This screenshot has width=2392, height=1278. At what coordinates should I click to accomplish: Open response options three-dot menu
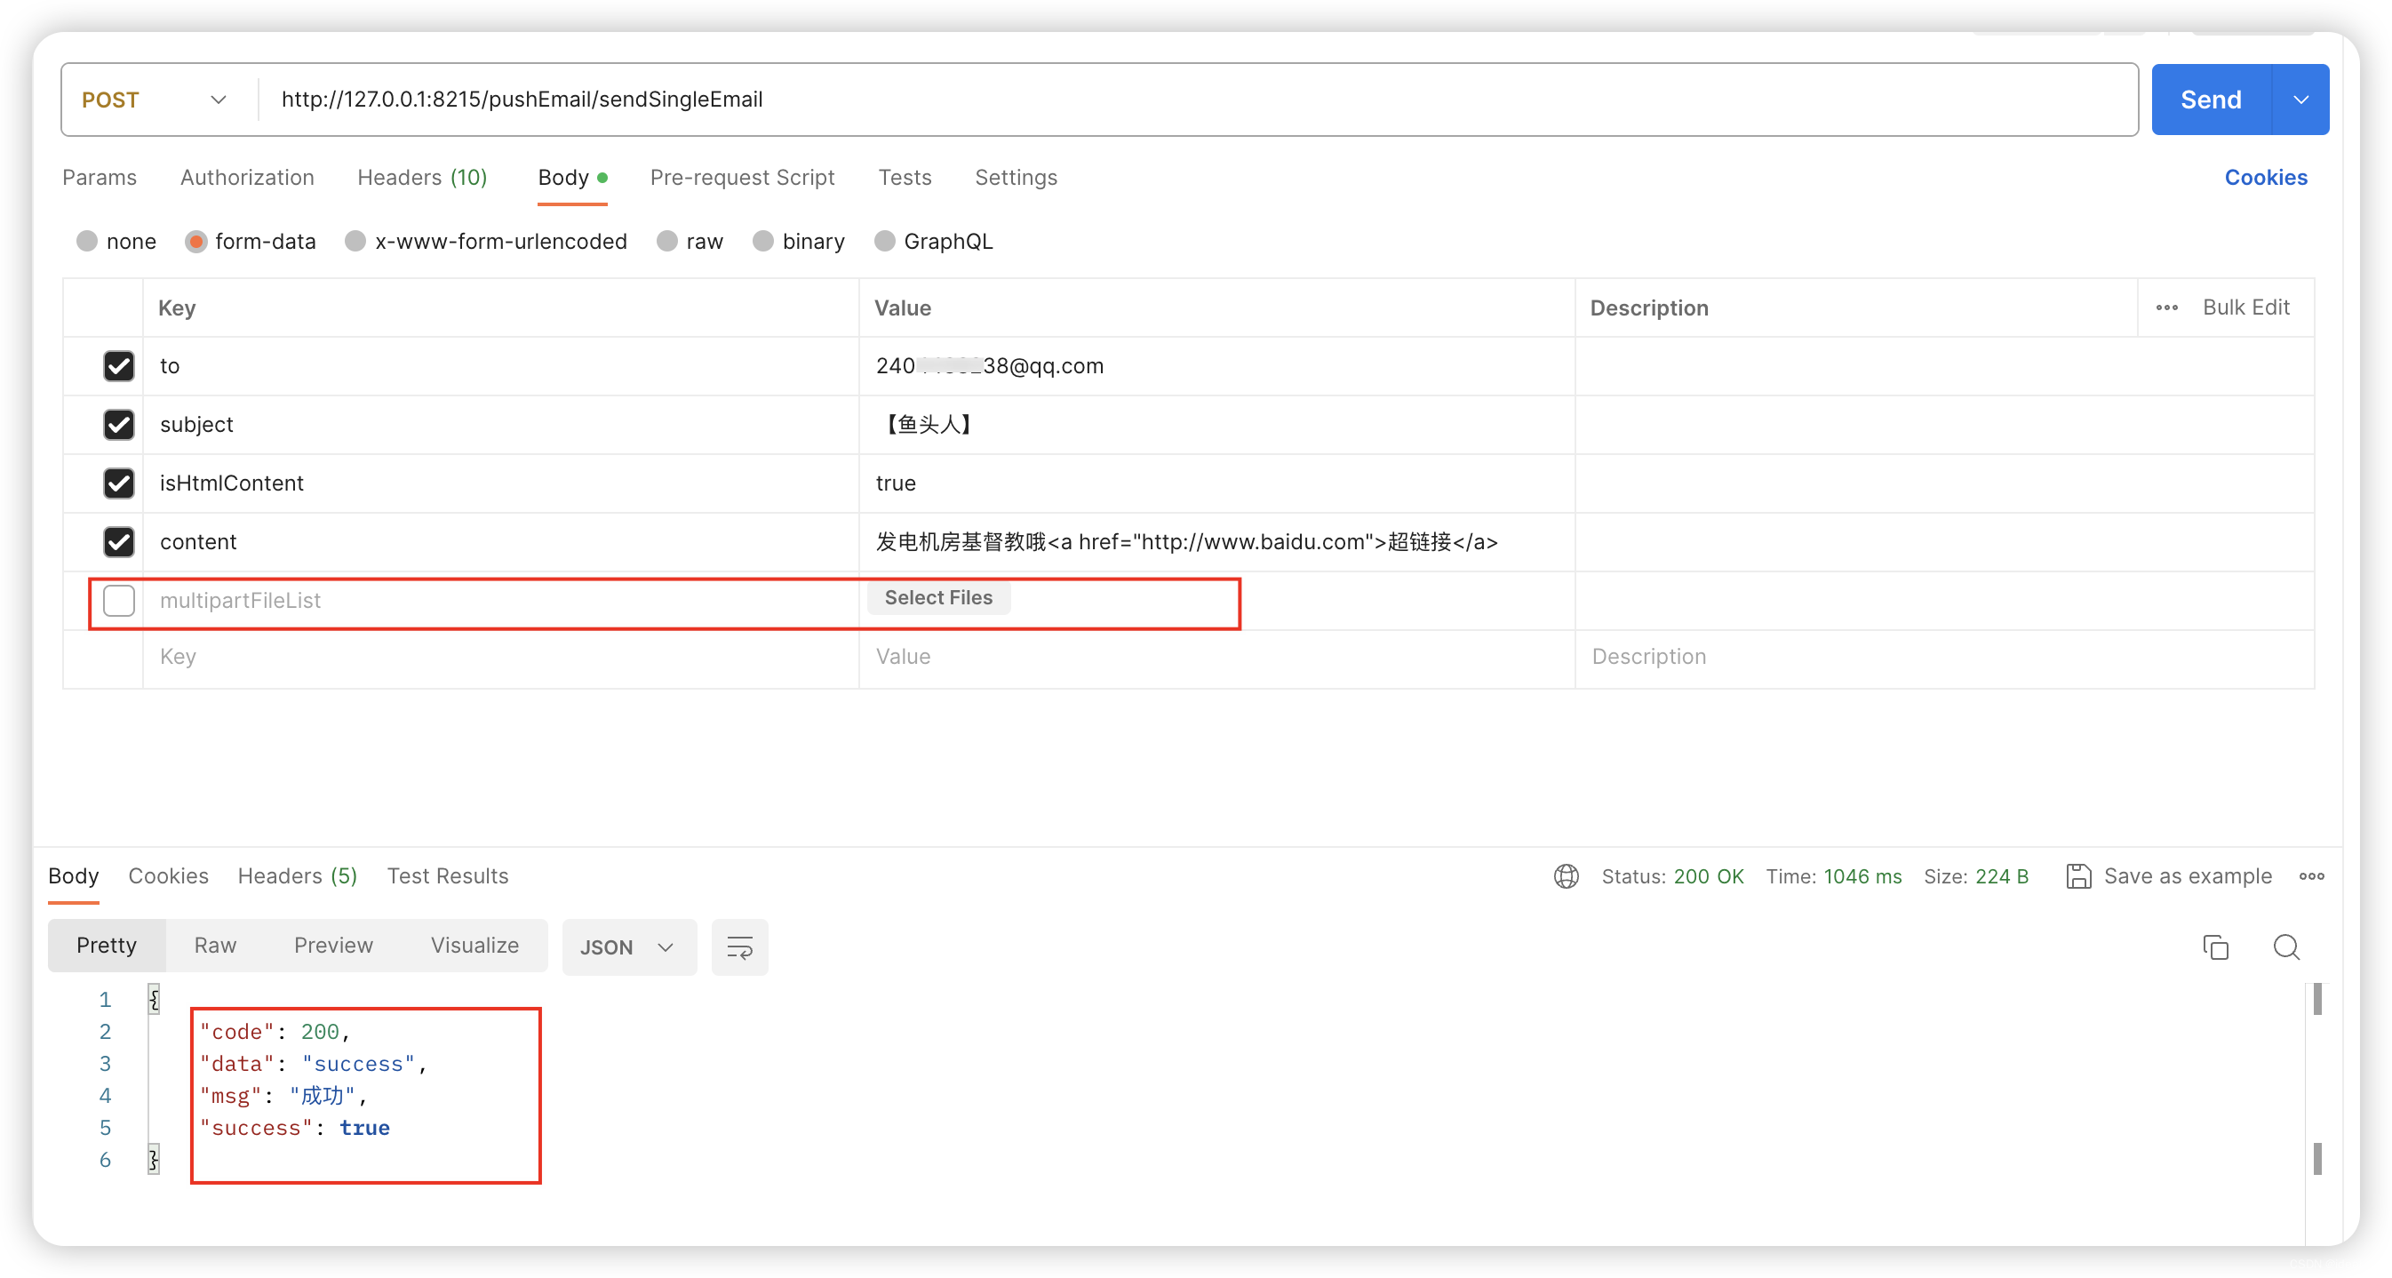2311,875
